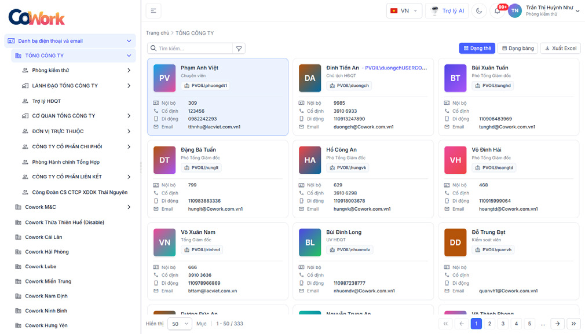Select Cowork Cái Lân company
Viewport: 585px width, 334px height.
pos(43,237)
